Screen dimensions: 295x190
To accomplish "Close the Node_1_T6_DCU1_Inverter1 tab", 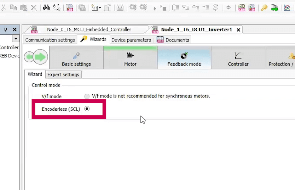I will (x=238, y=30).
